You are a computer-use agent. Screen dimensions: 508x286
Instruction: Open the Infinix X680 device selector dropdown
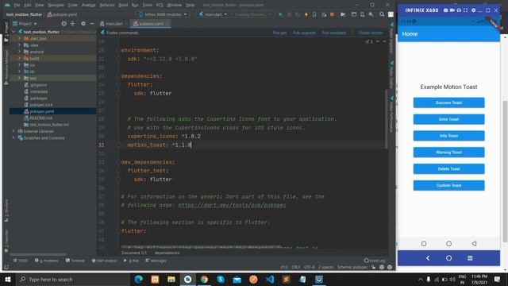click(x=163, y=14)
